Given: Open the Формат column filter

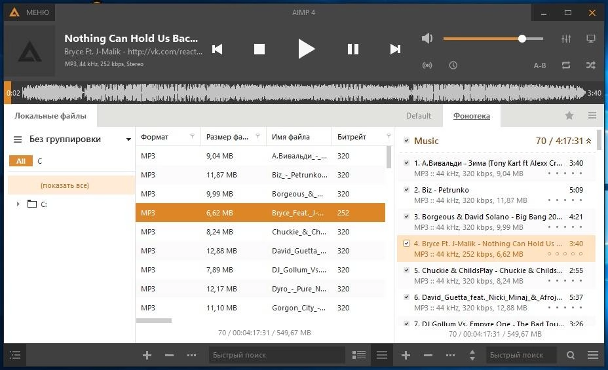Looking at the screenshot, I should (192, 136).
